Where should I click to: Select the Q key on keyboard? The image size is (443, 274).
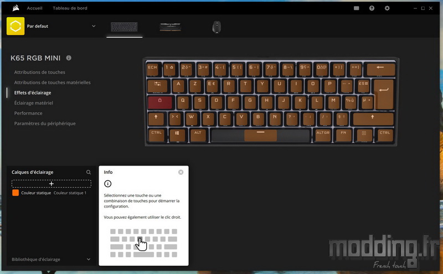coord(183,102)
